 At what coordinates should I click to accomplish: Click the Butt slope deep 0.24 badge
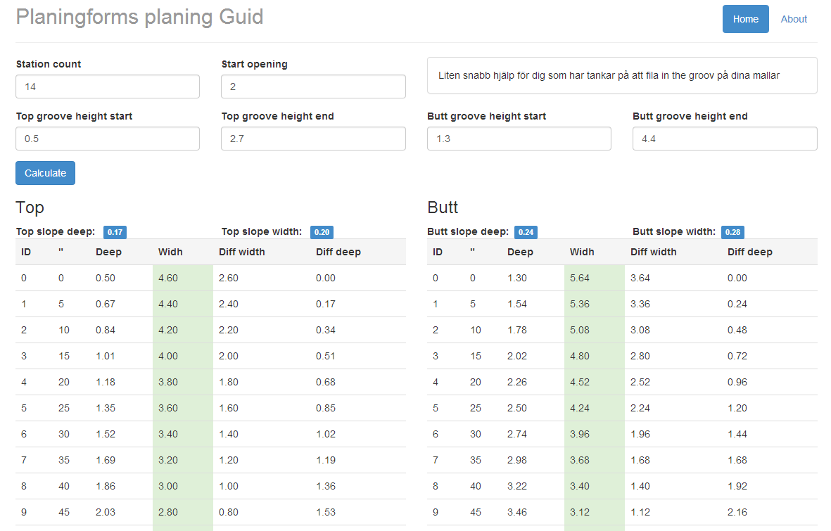pos(526,232)
